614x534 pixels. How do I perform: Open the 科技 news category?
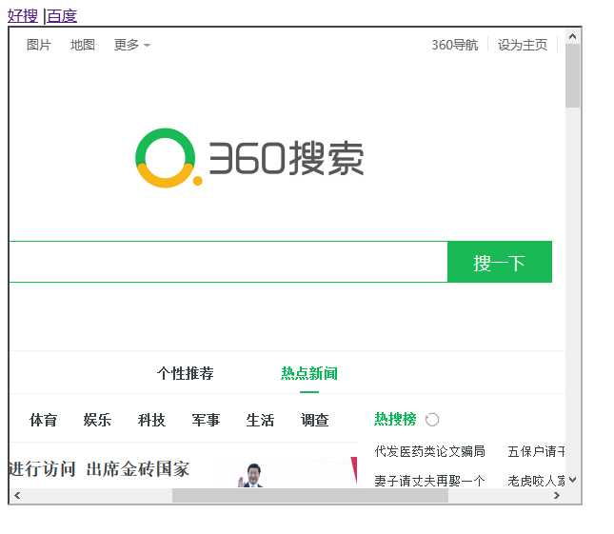151,420
